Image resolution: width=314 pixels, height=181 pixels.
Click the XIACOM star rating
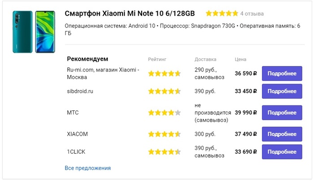[x=164, y=134]
